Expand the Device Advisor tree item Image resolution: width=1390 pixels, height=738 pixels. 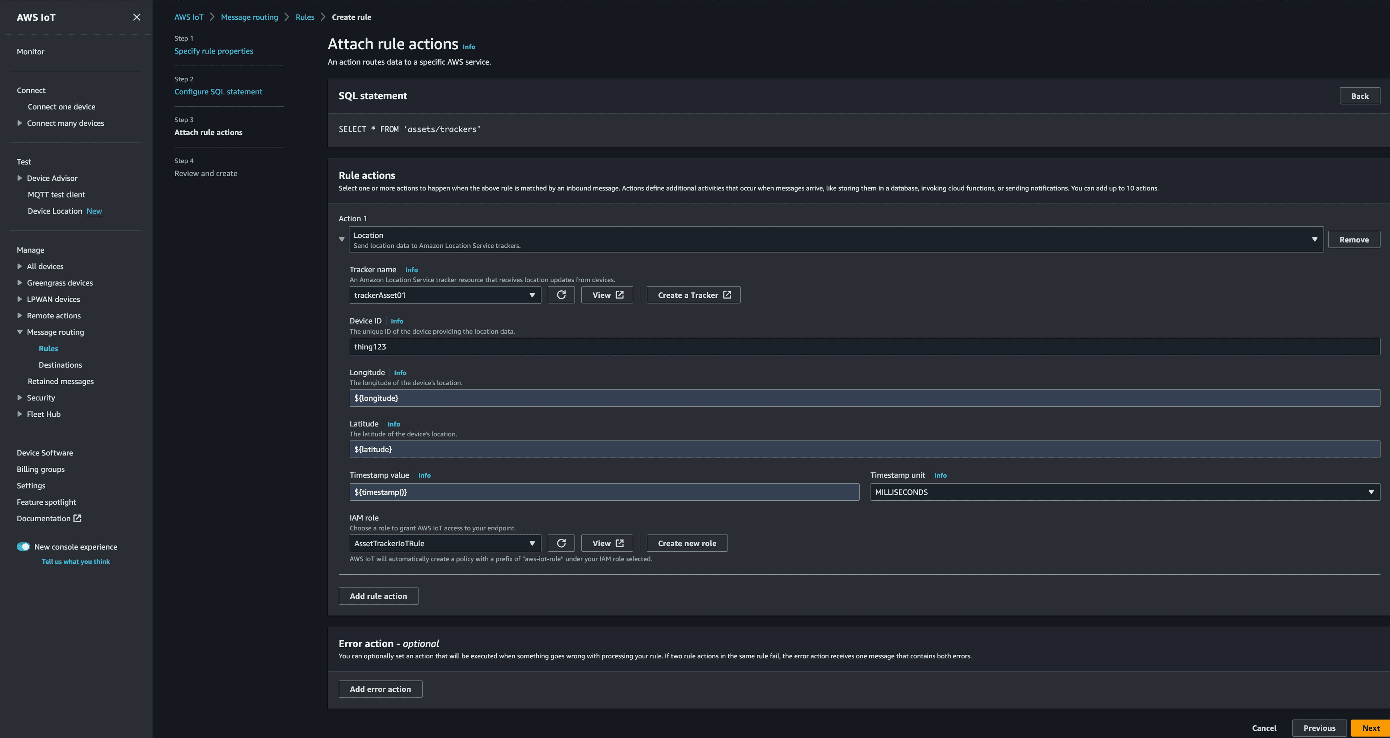pos(20,178)
